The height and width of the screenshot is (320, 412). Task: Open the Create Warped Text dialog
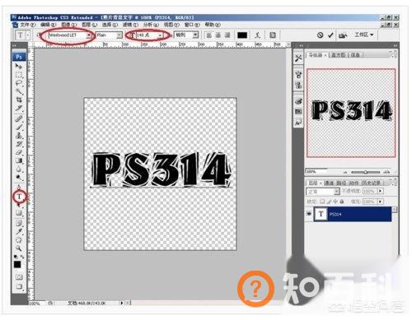pyautogui.click(x=258, y=35)
